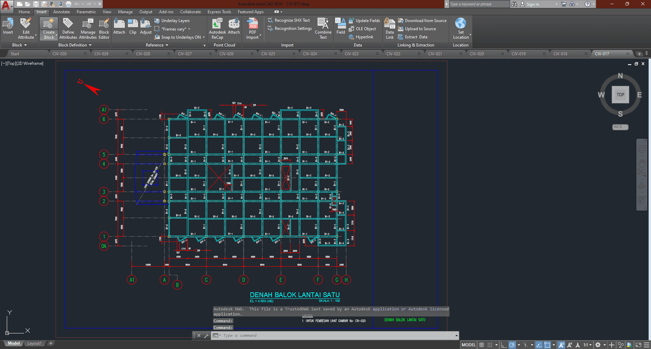The width and height of the screenshot is (651, 349).
Task: Click the Clip underlay icon
Action: 133,24
